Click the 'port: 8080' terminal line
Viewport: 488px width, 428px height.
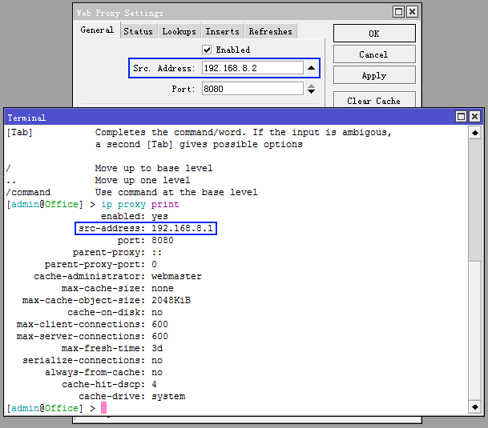click(x=146, y=240)
